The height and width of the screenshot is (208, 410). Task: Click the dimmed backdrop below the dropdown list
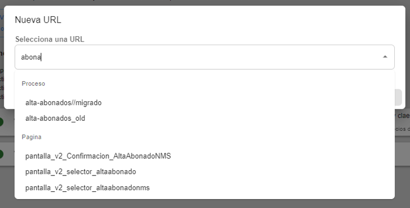pos(204,204)
